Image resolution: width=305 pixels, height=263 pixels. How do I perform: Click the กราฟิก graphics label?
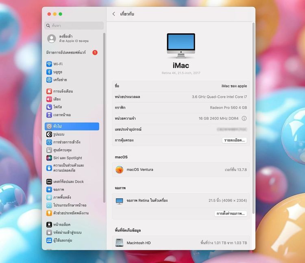120,107
